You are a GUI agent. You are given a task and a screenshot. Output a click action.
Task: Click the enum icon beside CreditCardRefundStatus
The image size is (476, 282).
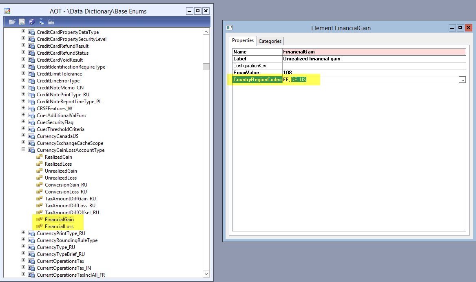(31, 53)
